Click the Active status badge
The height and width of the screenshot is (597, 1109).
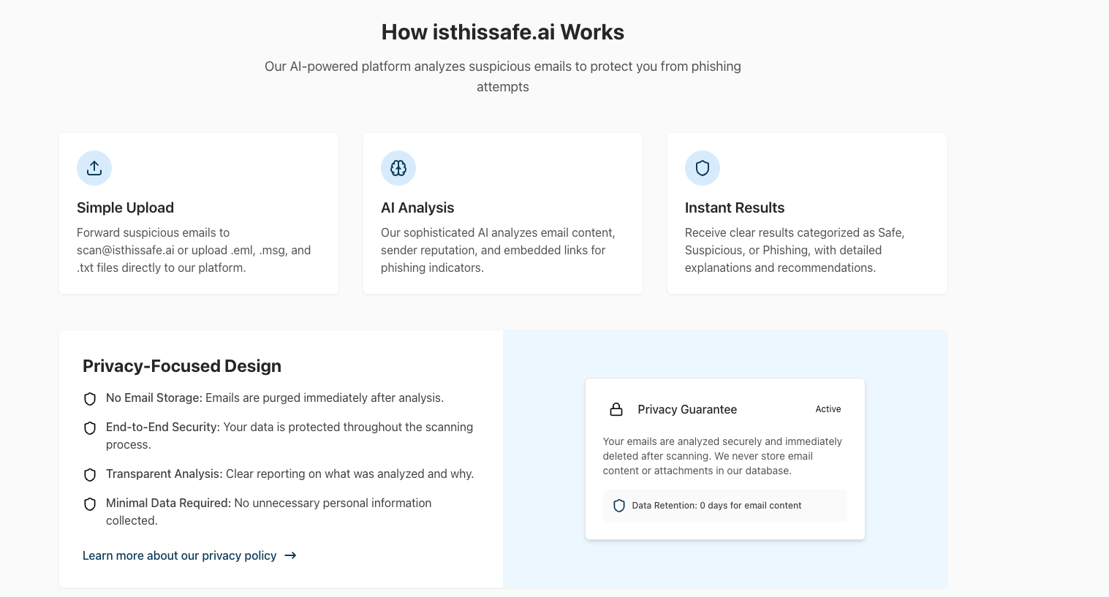point(828,409)
